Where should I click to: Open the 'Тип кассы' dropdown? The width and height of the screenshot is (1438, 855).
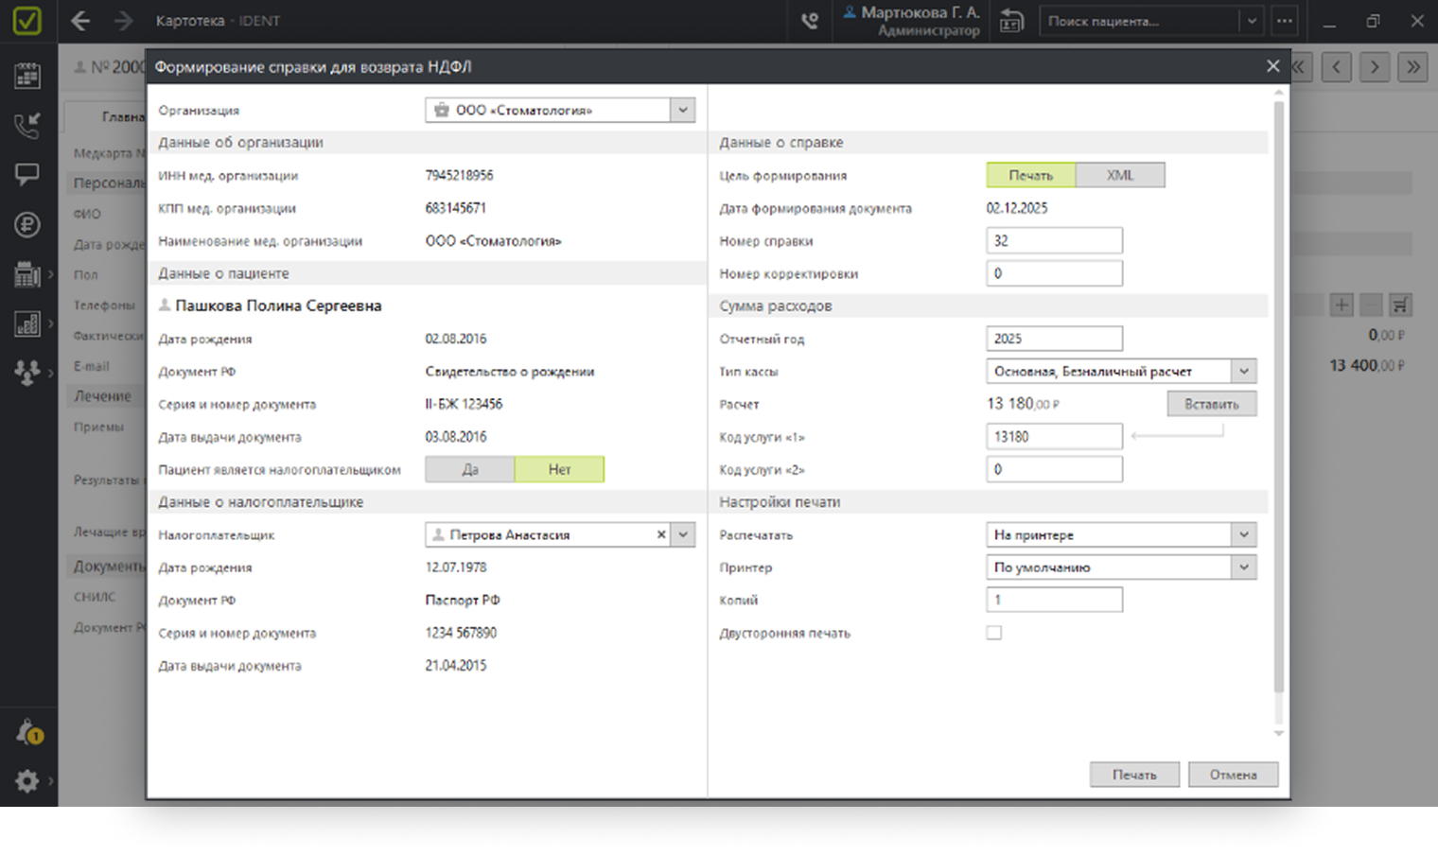point(1244,372)
